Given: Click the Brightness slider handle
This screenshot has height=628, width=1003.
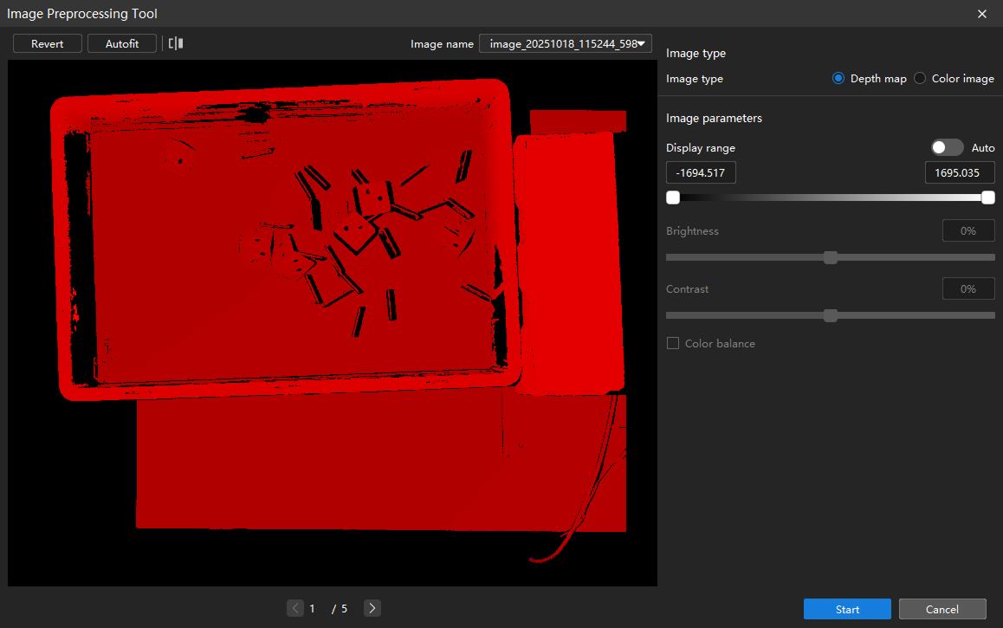Looking at the screenshot, I should [x=831, y=257].
